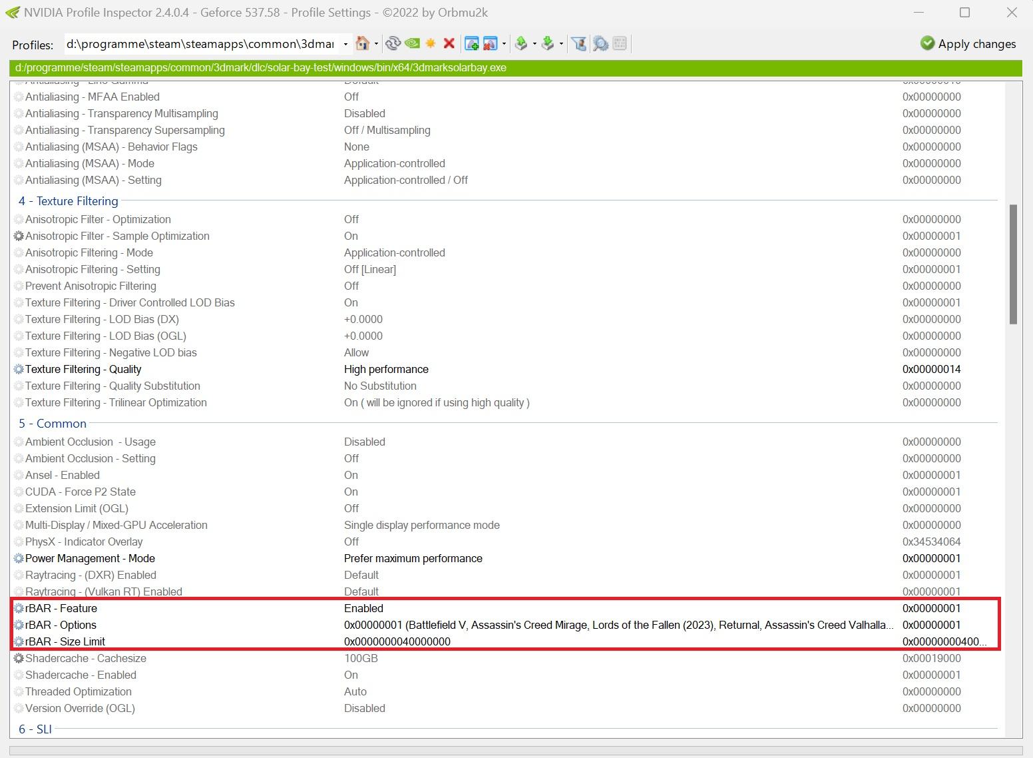The height and width of the screenshot is (758, 1033).
Task: Select Texture Filtering - Quality row
Action: pos(506,369)
